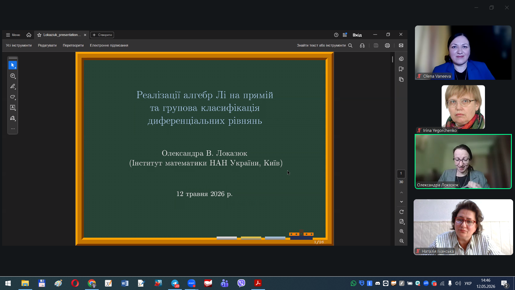Screen dimensions: 515x290
Task: Select the highlight pen tool
Action: click(13, 86)
